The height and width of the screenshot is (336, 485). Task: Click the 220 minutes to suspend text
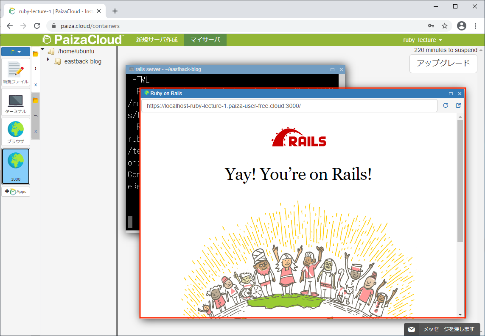tap(446, 50)
